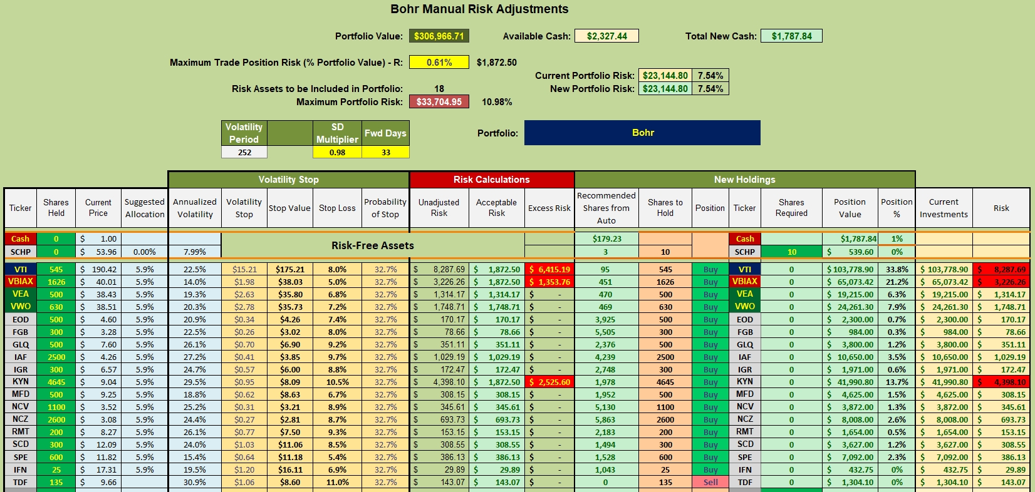The height and width of the screenshot is (492, 1035).
Task: Click the KYN shares held value 4645
Action: 56,382
